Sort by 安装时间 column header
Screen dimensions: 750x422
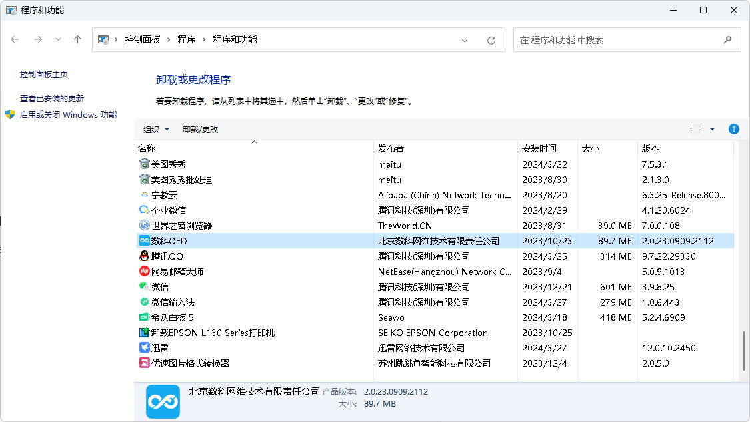point(548,148)
